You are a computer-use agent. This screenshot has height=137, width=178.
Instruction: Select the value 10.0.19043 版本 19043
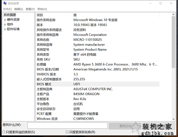pos(90,25)
